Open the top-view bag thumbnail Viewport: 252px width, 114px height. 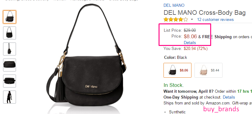(10, 65)
